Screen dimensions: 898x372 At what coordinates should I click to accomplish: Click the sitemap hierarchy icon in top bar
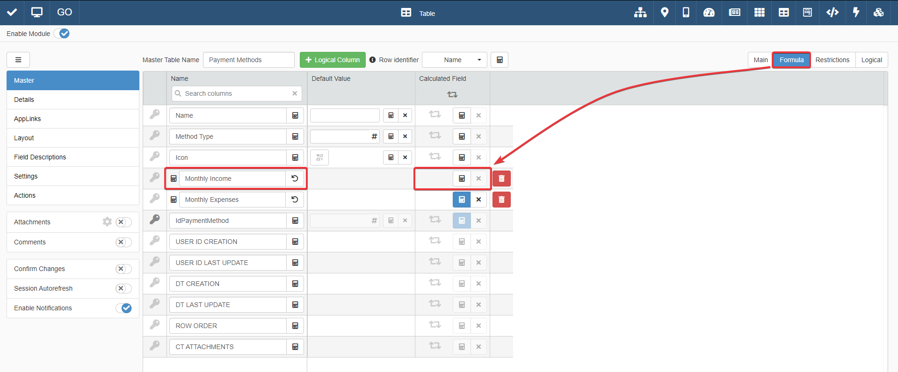pos(640,13)
